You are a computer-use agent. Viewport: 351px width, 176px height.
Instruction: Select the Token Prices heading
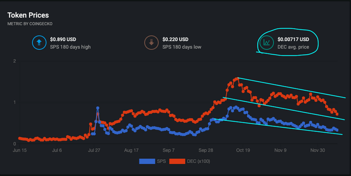(x=28, y=15)
